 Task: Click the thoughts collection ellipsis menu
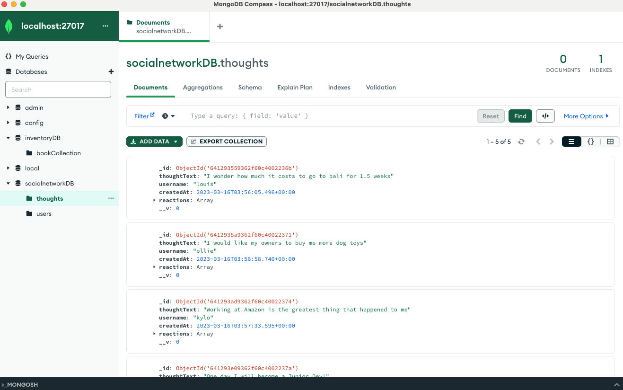point(111,198)
